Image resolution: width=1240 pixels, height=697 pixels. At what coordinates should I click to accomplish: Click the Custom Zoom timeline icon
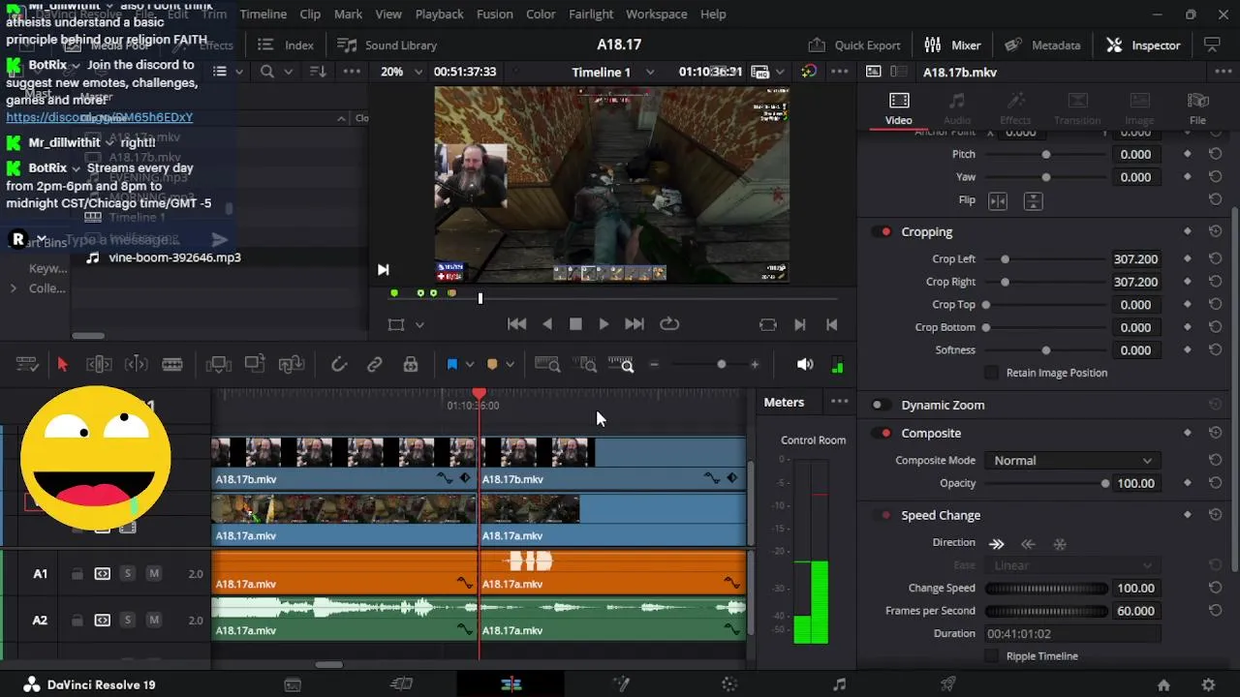pyautogui.click(x=621, y=364)
